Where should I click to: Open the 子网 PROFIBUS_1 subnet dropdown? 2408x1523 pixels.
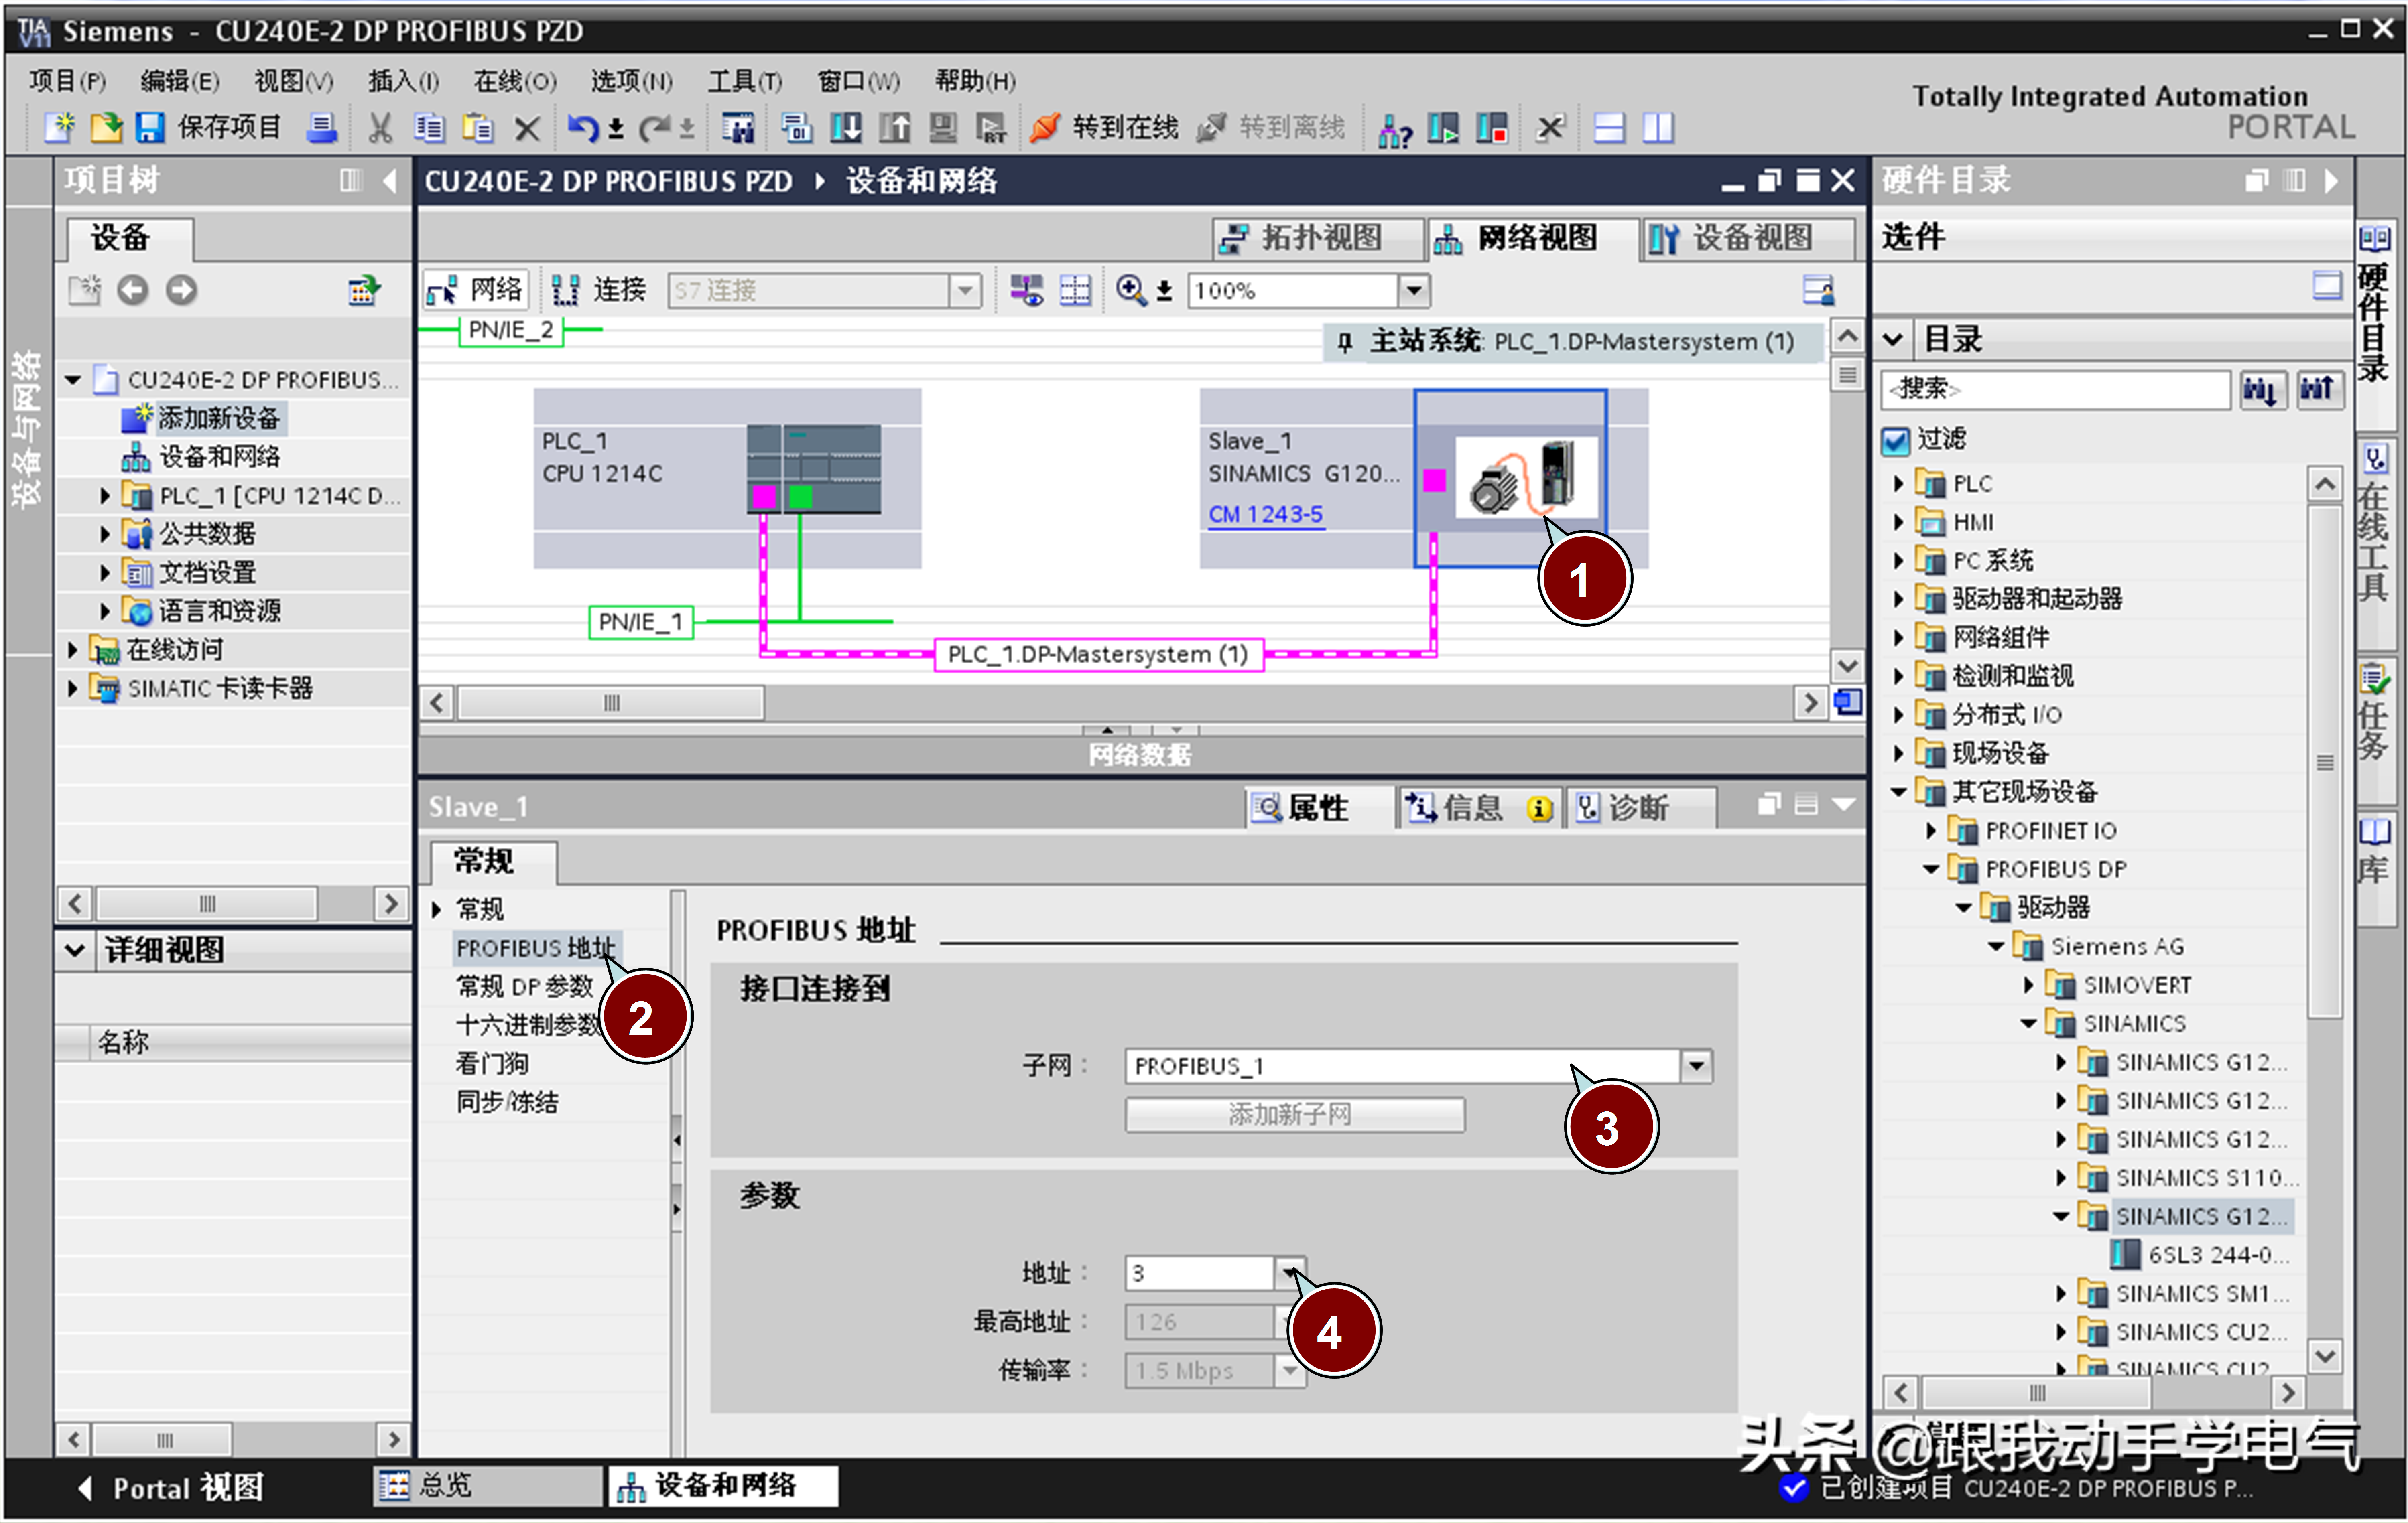(x=1696, y=1065)
